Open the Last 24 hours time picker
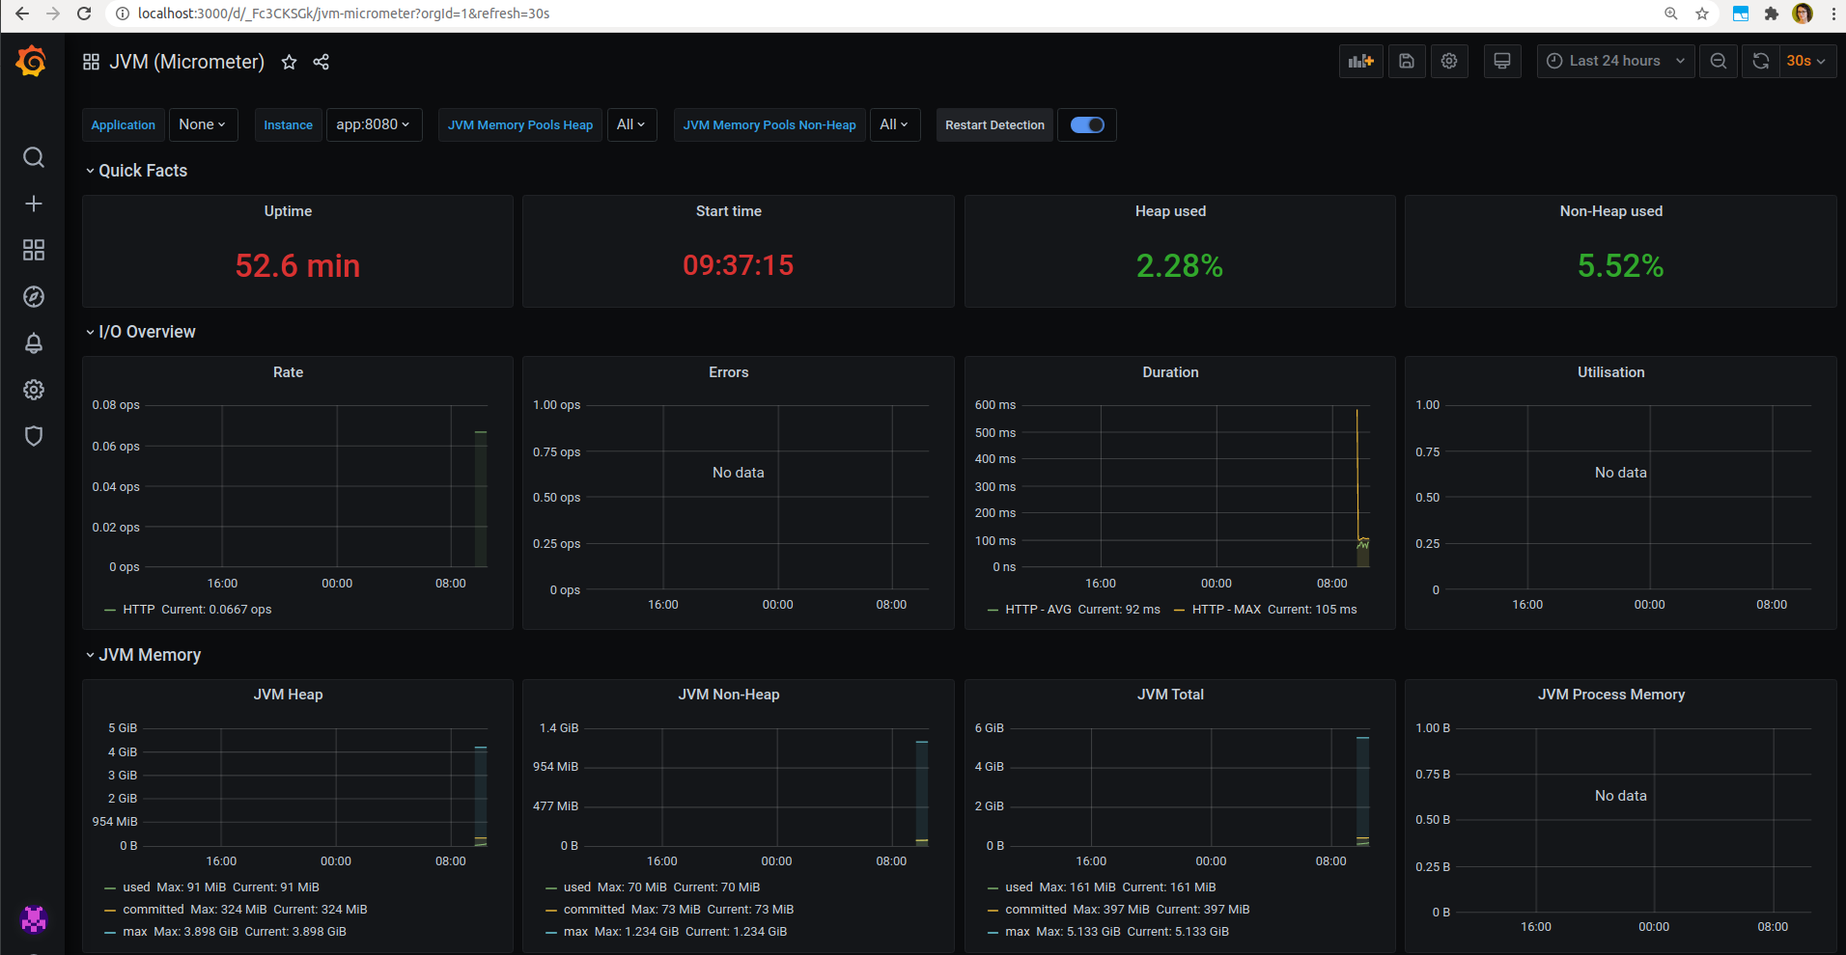 pyautogui.click(x=1615, y=61)
